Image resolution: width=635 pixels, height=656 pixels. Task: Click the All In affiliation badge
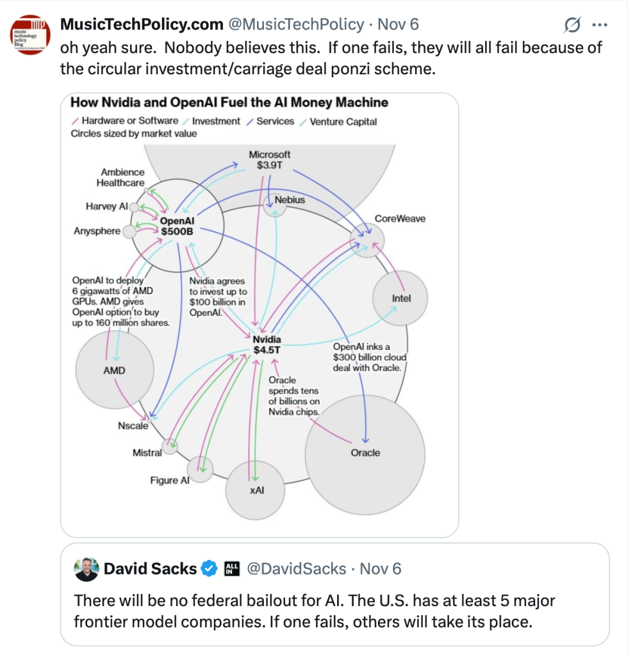click(x=231, y=568)
